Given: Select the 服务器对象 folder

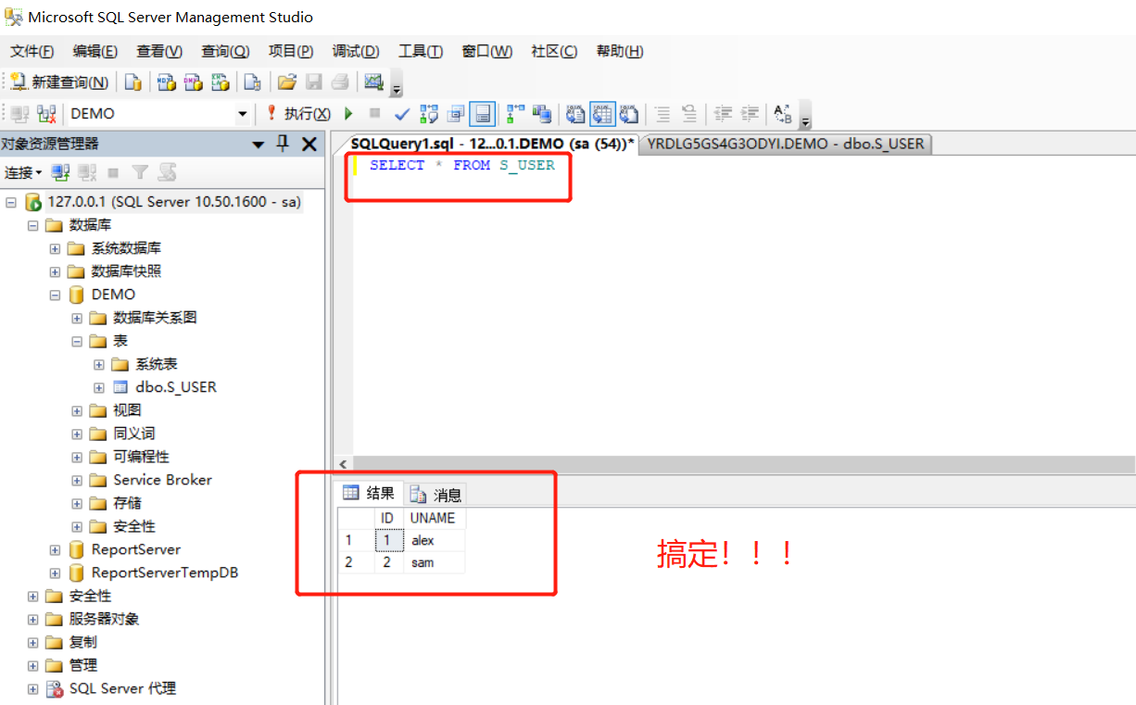Looking at the screenshot, I should click(104, 619).
